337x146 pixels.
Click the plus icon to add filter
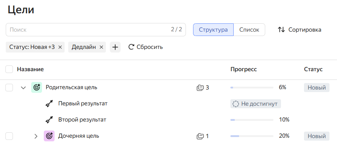115,47
